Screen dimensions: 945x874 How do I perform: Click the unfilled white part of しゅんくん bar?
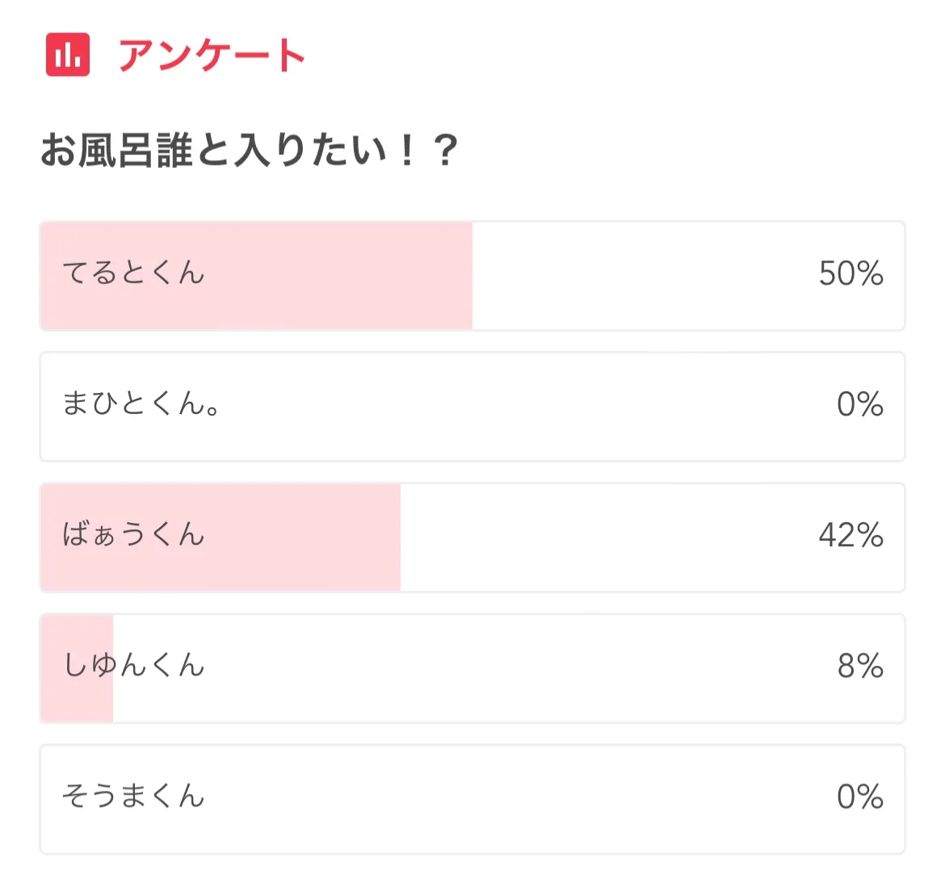pos(485,668)
